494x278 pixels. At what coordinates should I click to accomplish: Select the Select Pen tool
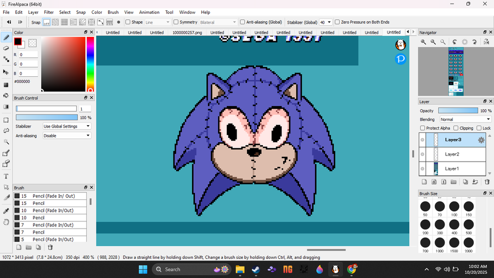[6, 153]
